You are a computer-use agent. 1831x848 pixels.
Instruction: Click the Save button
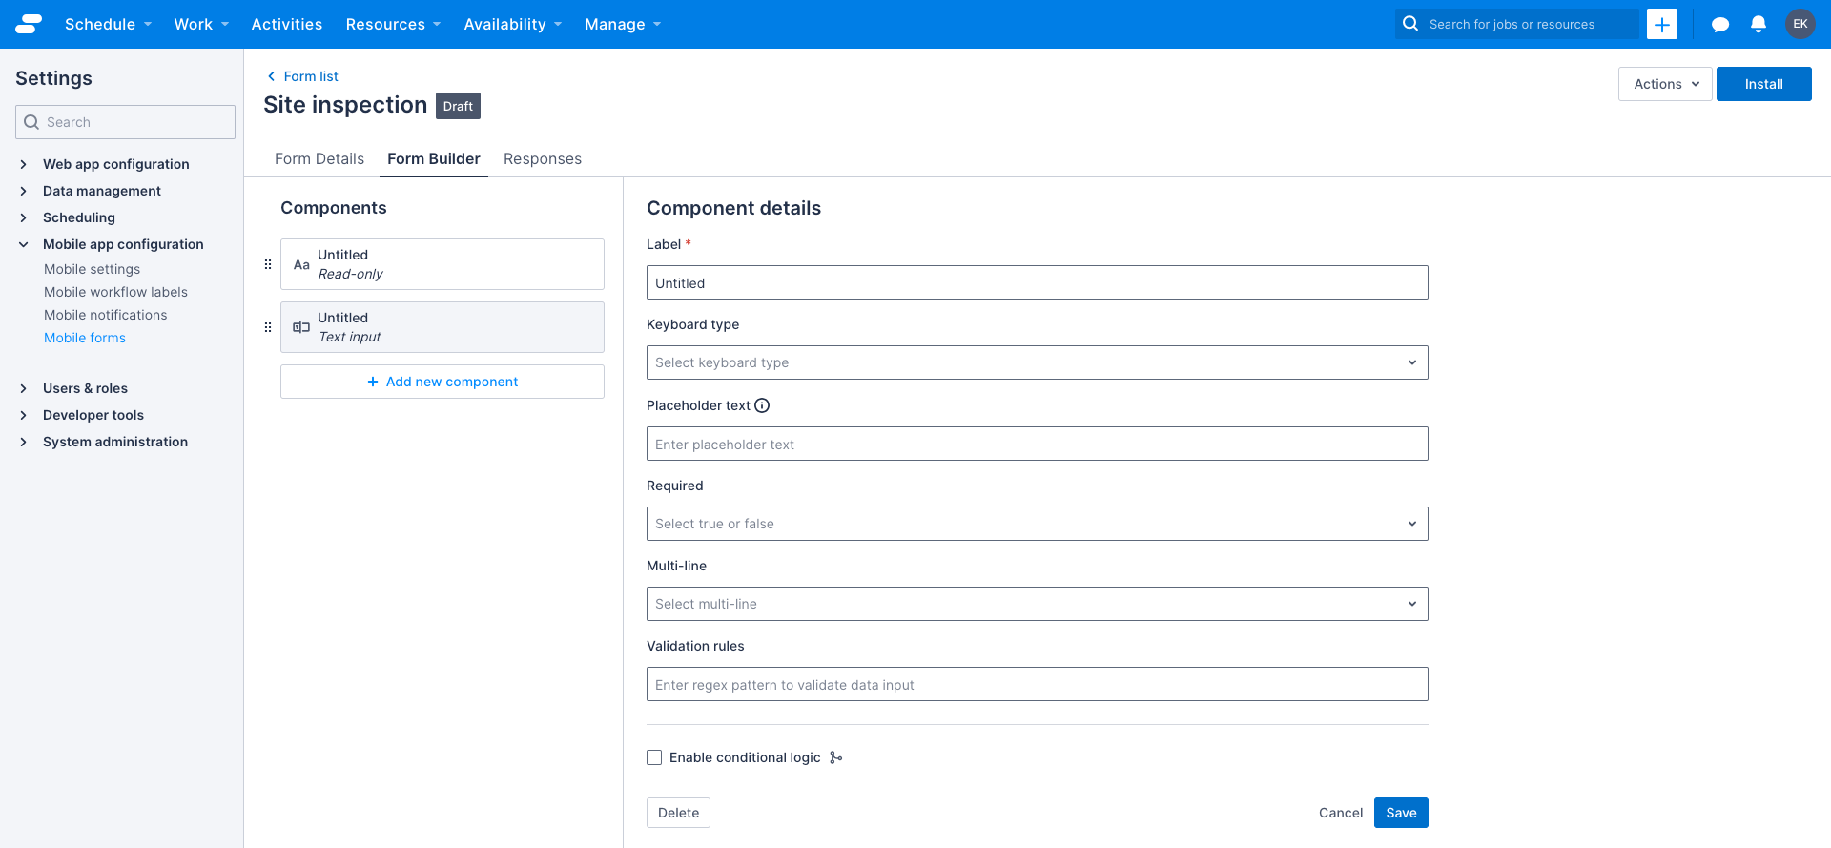(x=1401, y=813)
